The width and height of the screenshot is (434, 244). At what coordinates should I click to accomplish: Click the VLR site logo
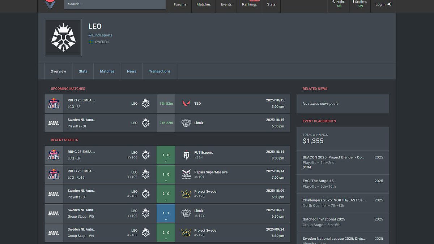(51, 4)
